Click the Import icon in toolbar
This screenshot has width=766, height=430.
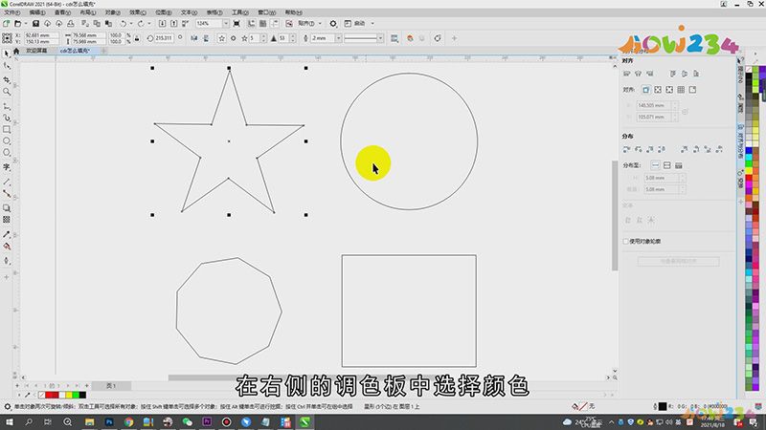click(162, 23)
